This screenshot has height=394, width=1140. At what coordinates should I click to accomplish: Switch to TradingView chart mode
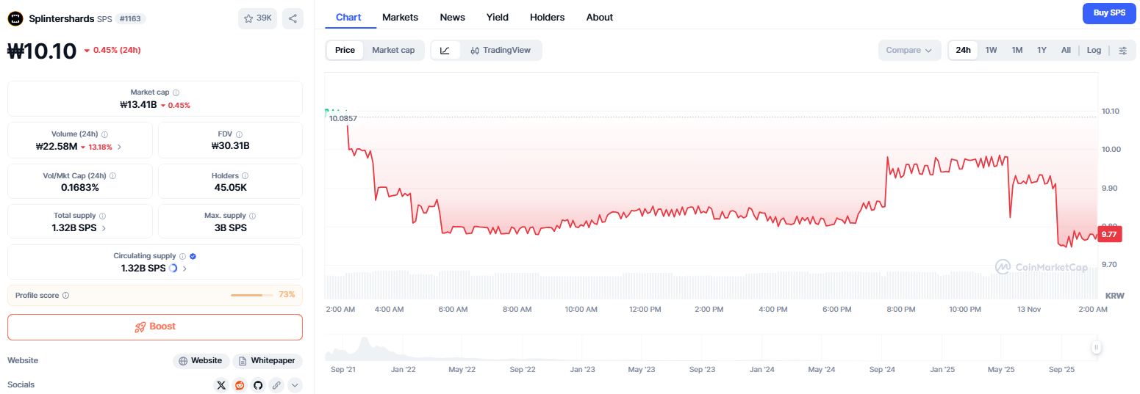tap(501, 50)
